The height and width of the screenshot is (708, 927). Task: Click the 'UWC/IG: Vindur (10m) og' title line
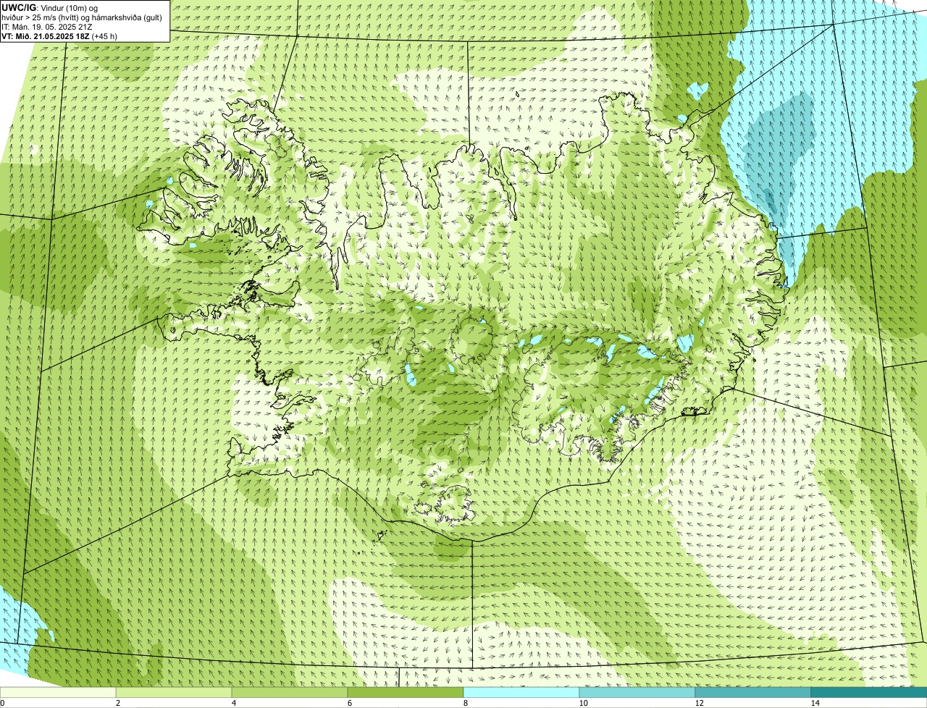[x=50, y=7]
